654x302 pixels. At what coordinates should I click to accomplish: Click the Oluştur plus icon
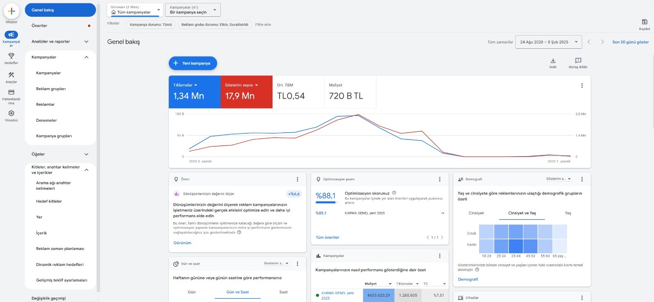click(x=11, y=11)
